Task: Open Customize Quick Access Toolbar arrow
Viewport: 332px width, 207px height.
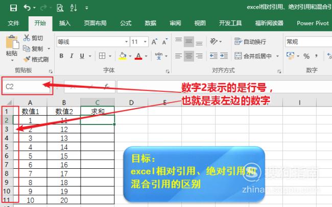Action: click(87, 8)
